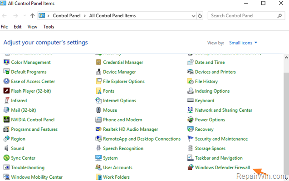Click the search magnifier icon
This screenshot has height=181, width=289.
(x=279, y=16)
